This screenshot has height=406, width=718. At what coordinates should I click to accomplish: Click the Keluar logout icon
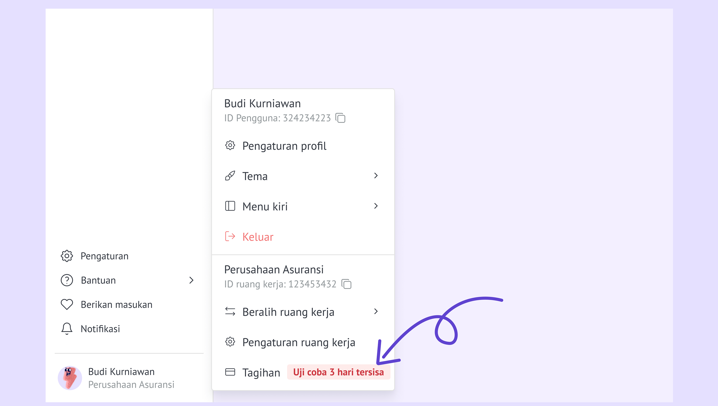[x=230, y=236]
